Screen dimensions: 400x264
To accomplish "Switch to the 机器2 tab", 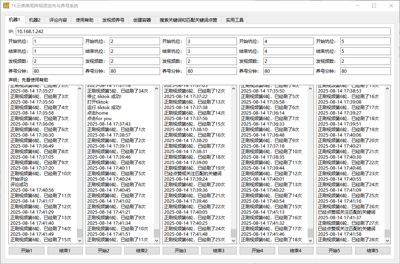I will tap(35, 20).
